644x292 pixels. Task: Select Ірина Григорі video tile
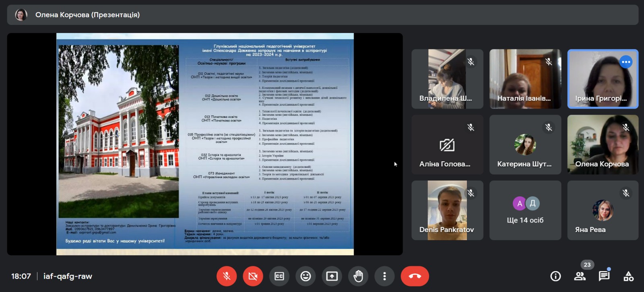click(603, 79)
